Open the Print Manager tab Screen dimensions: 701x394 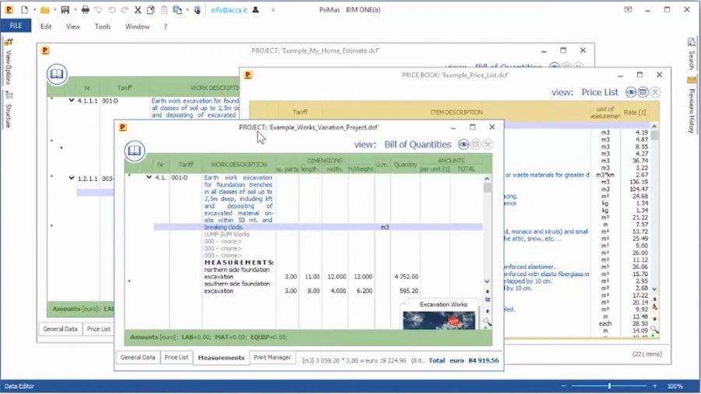click(x=272, y=357)
